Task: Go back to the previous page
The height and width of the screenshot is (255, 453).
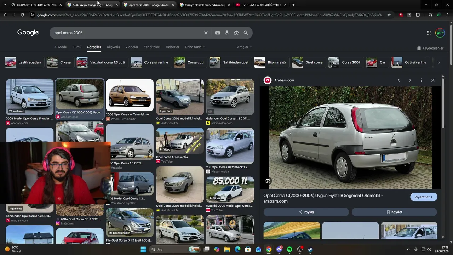Action: (x=5, y=15)
